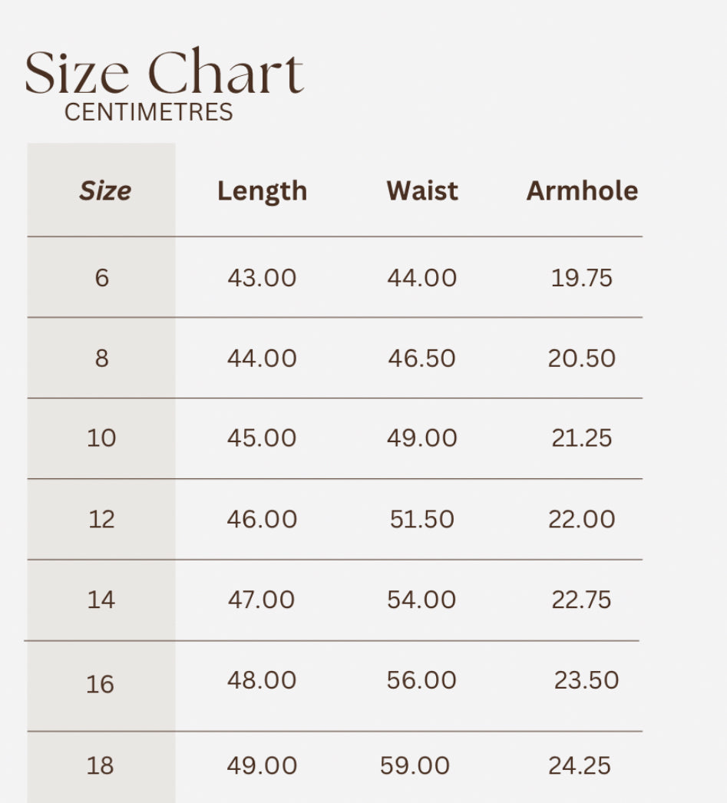Click the CENTIMETRES subtitle
The height and width of the screenshot is (803, 727).
[x=148, y=112]
